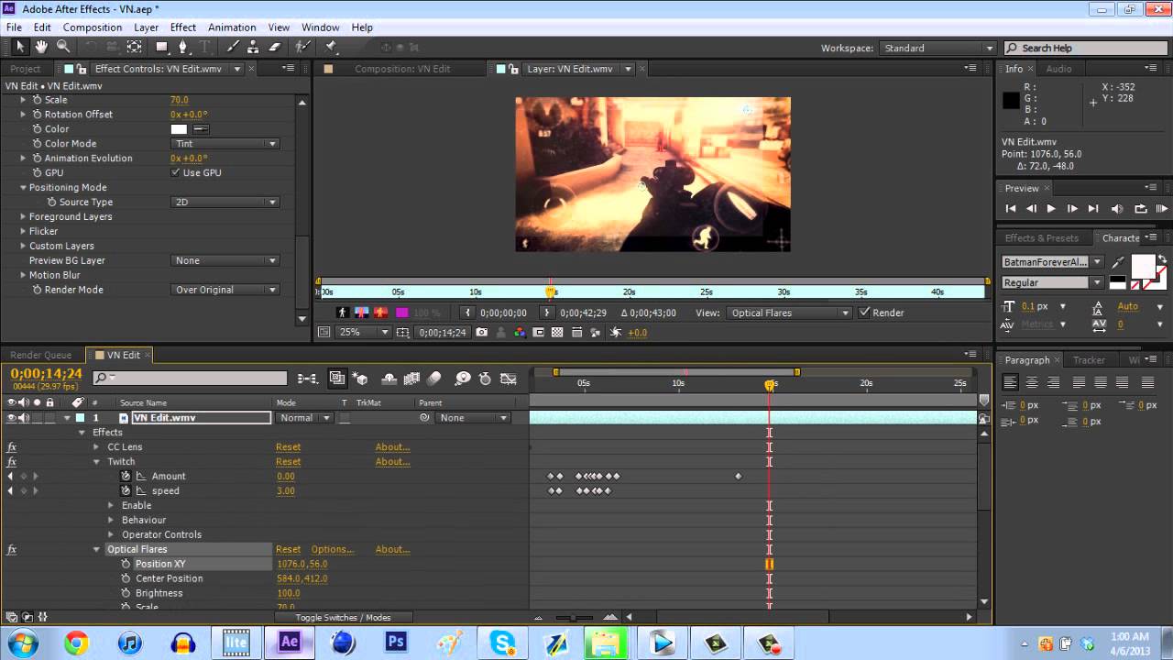Enable Motion Blur icon in timeline

[x=434, y=379]
